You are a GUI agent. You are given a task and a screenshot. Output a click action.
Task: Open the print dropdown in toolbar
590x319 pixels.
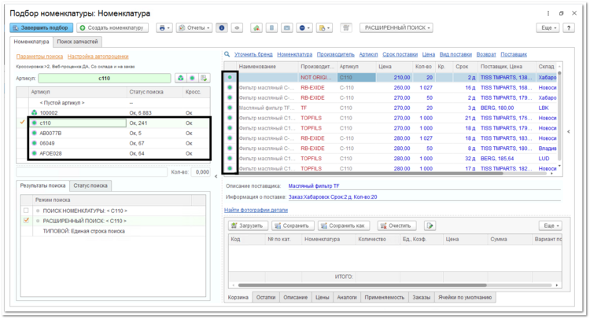[164, 27]
